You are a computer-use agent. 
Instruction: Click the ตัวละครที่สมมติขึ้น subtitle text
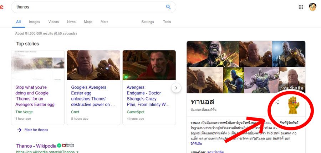point(204,110)
